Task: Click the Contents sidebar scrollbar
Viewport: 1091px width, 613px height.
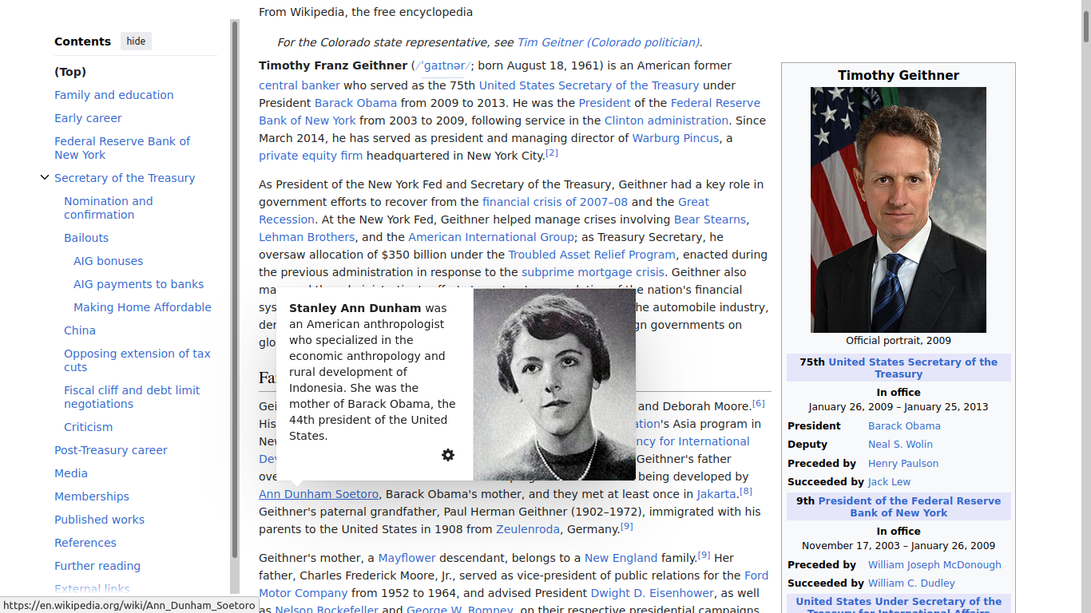Action: [235, 290]
